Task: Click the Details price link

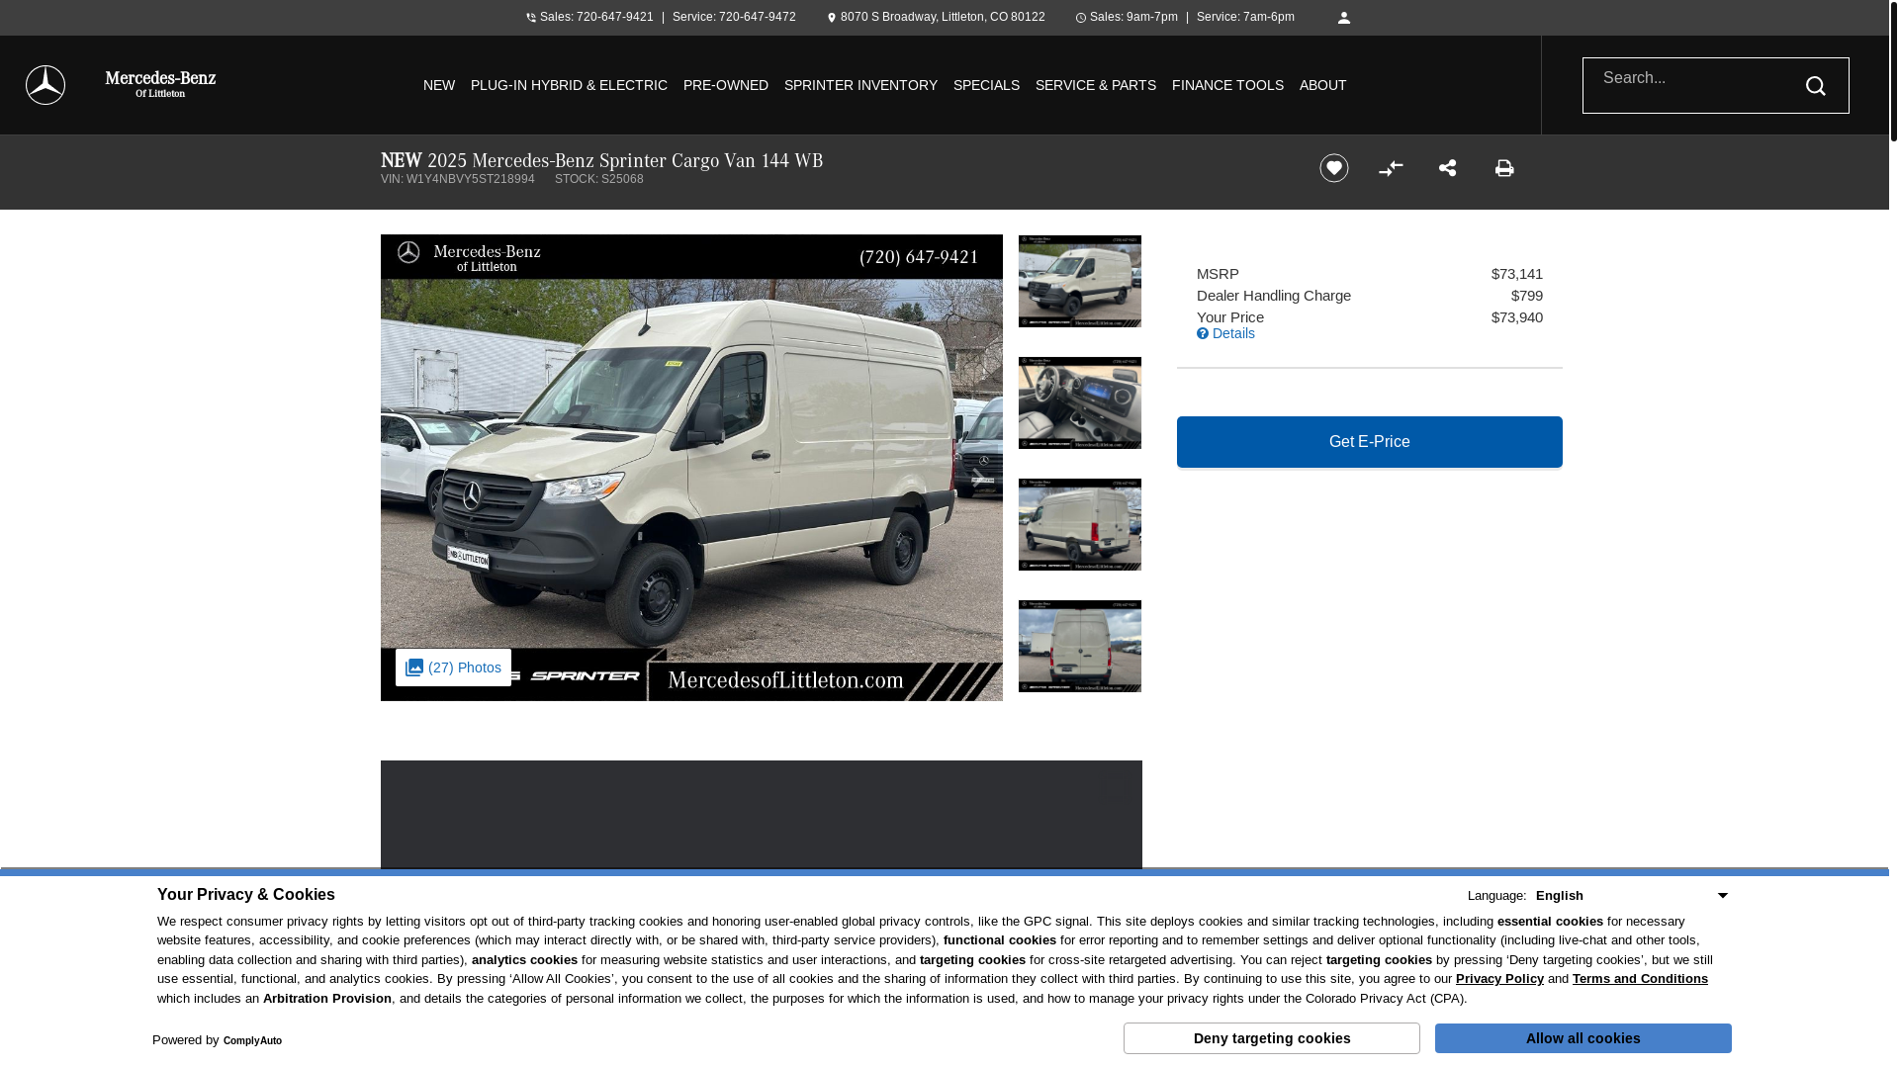Action: 1233,333
